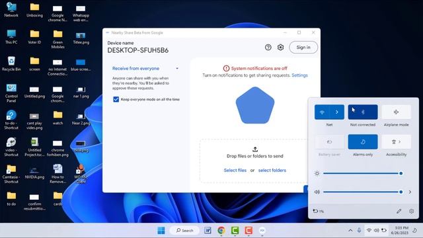Open Windows Start menu
Screen dimensions: 423x238
click(161, 231)
